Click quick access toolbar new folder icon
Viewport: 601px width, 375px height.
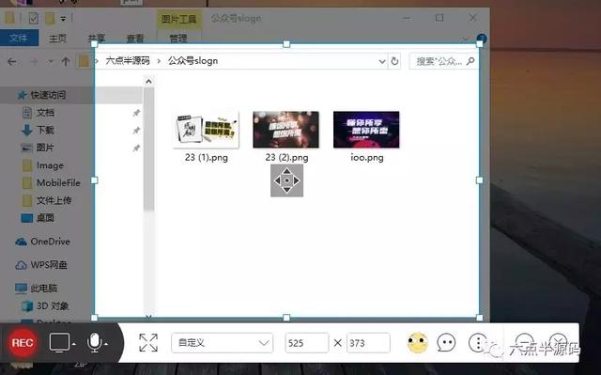point(50,18)
